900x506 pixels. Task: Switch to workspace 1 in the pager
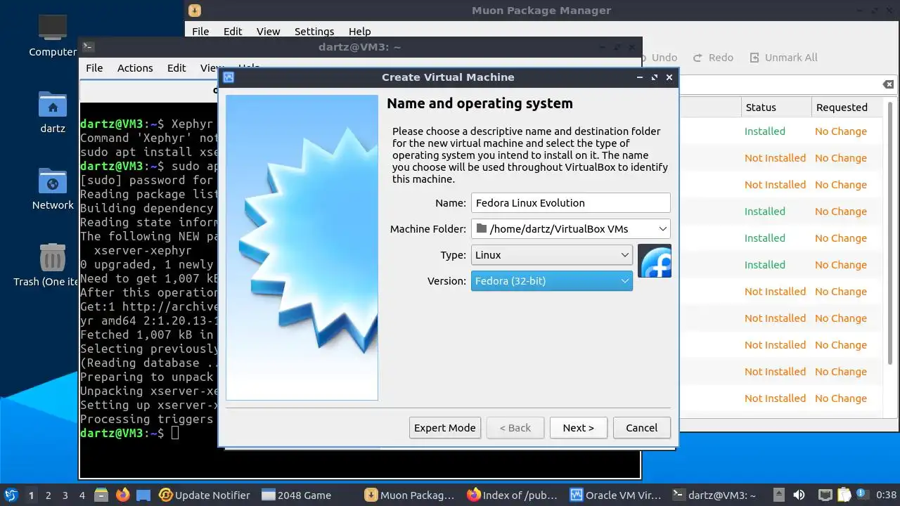[31, 495]
